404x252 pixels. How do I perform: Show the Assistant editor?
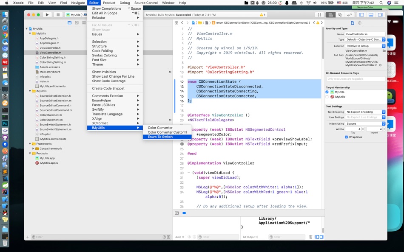tap(340, 15)
